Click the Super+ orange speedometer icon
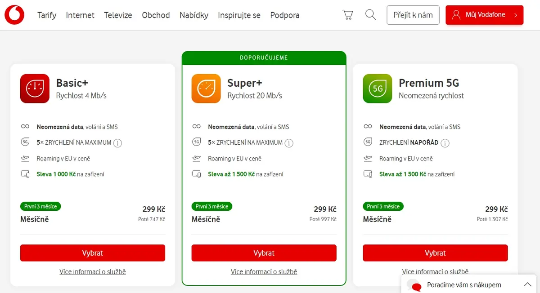This screenshot has height=293, width=540. tap(206, 89)
